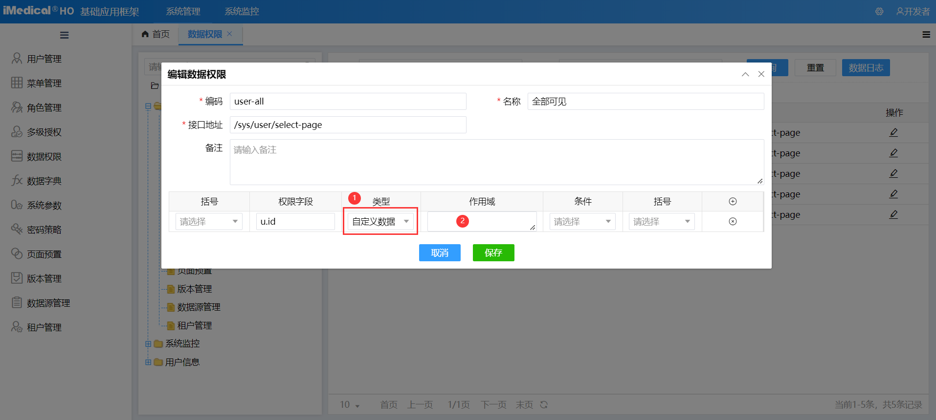Expand the 用户信息 tree folder
This screenshot has width=936, height=420.
pos(148,362)
